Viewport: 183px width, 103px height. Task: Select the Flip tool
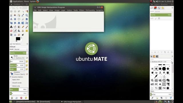[23, 23]
